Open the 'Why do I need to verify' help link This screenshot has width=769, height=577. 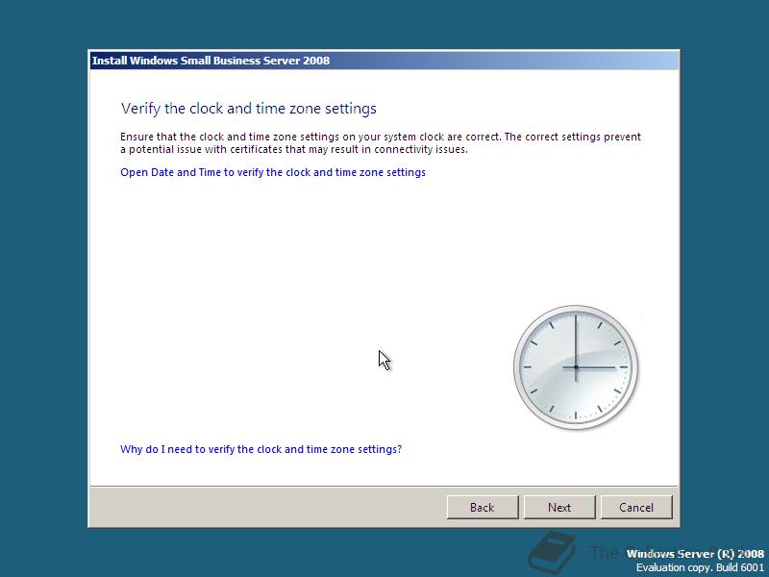pyautogui.click(x=260, y=449)
